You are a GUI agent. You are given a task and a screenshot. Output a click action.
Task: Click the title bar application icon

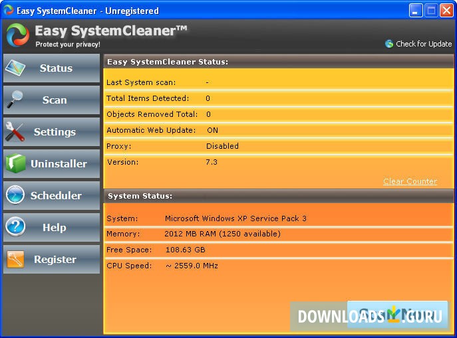tap(8, 10)
